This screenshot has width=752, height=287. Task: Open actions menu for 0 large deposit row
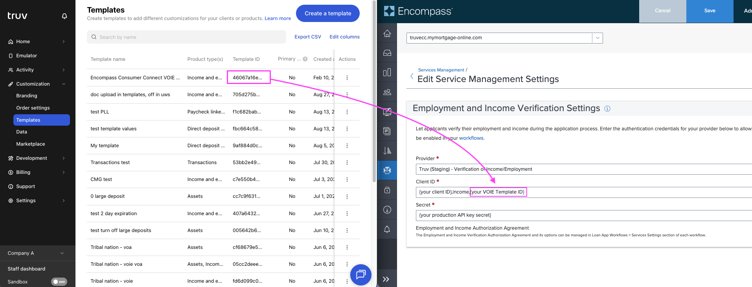347,196
